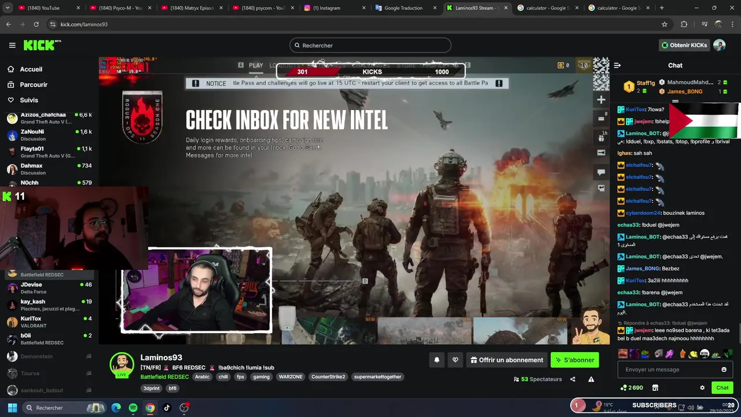This screenshot has height=417, width=741.
Task: Open the Kick hamburger menu
Action: click(12, 45)
